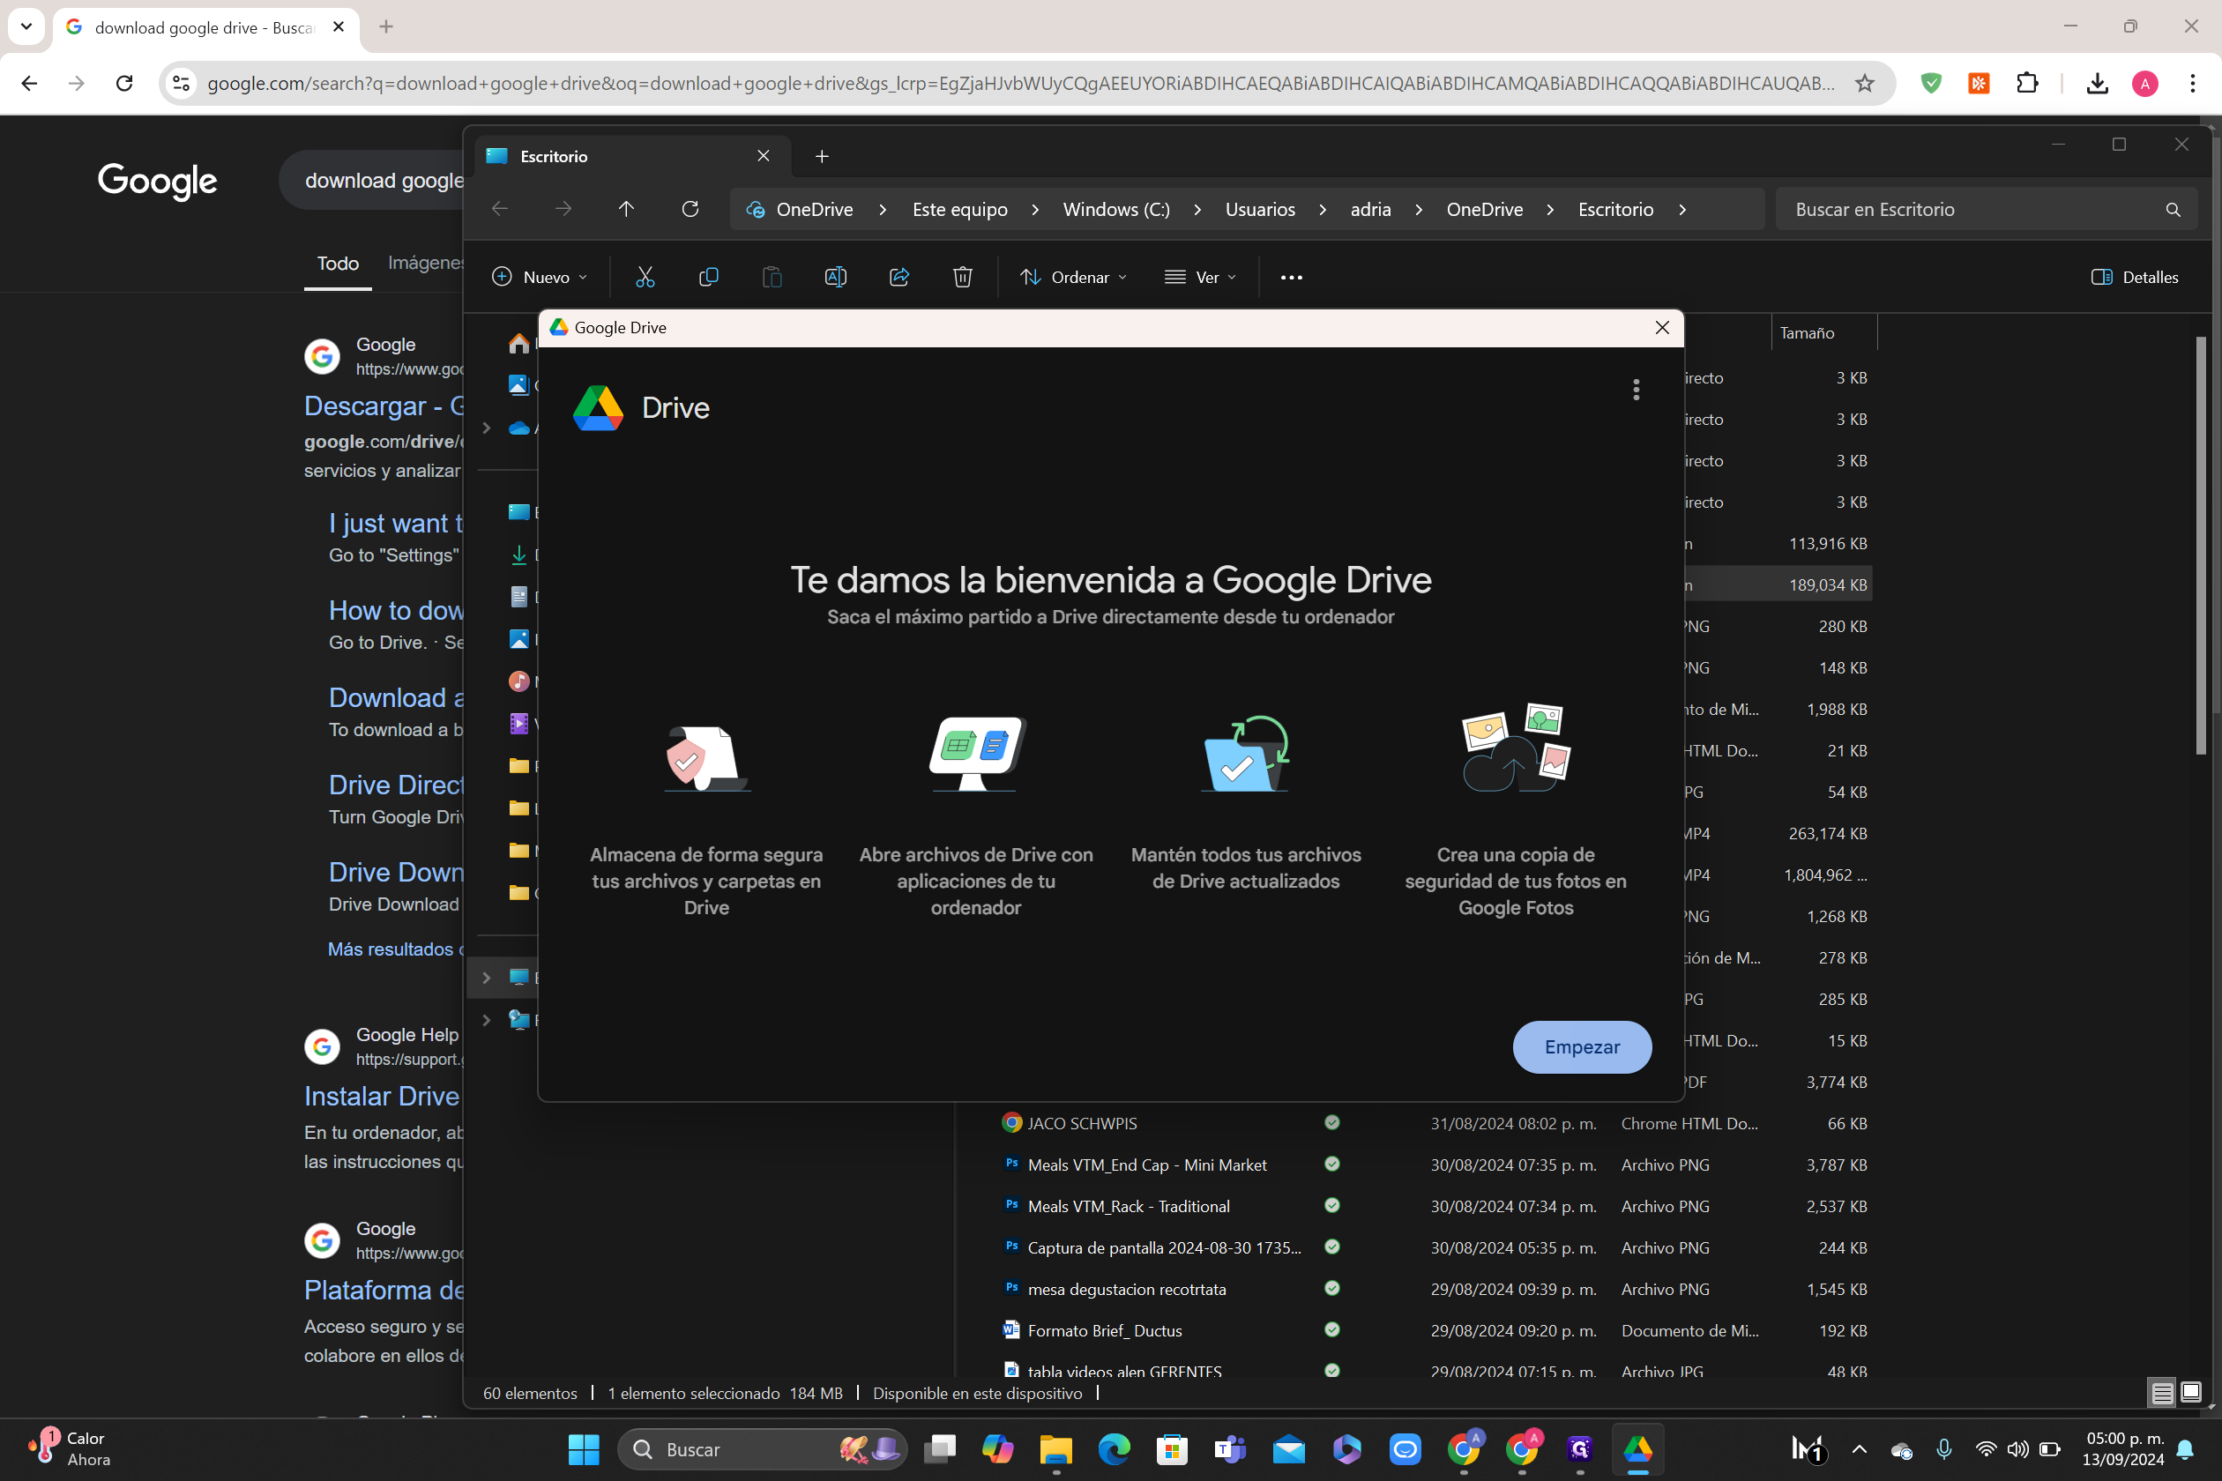
Task: Open the Ver dropdown in File Explorer
Action: pyautogui.click(x=1200, y=277)
